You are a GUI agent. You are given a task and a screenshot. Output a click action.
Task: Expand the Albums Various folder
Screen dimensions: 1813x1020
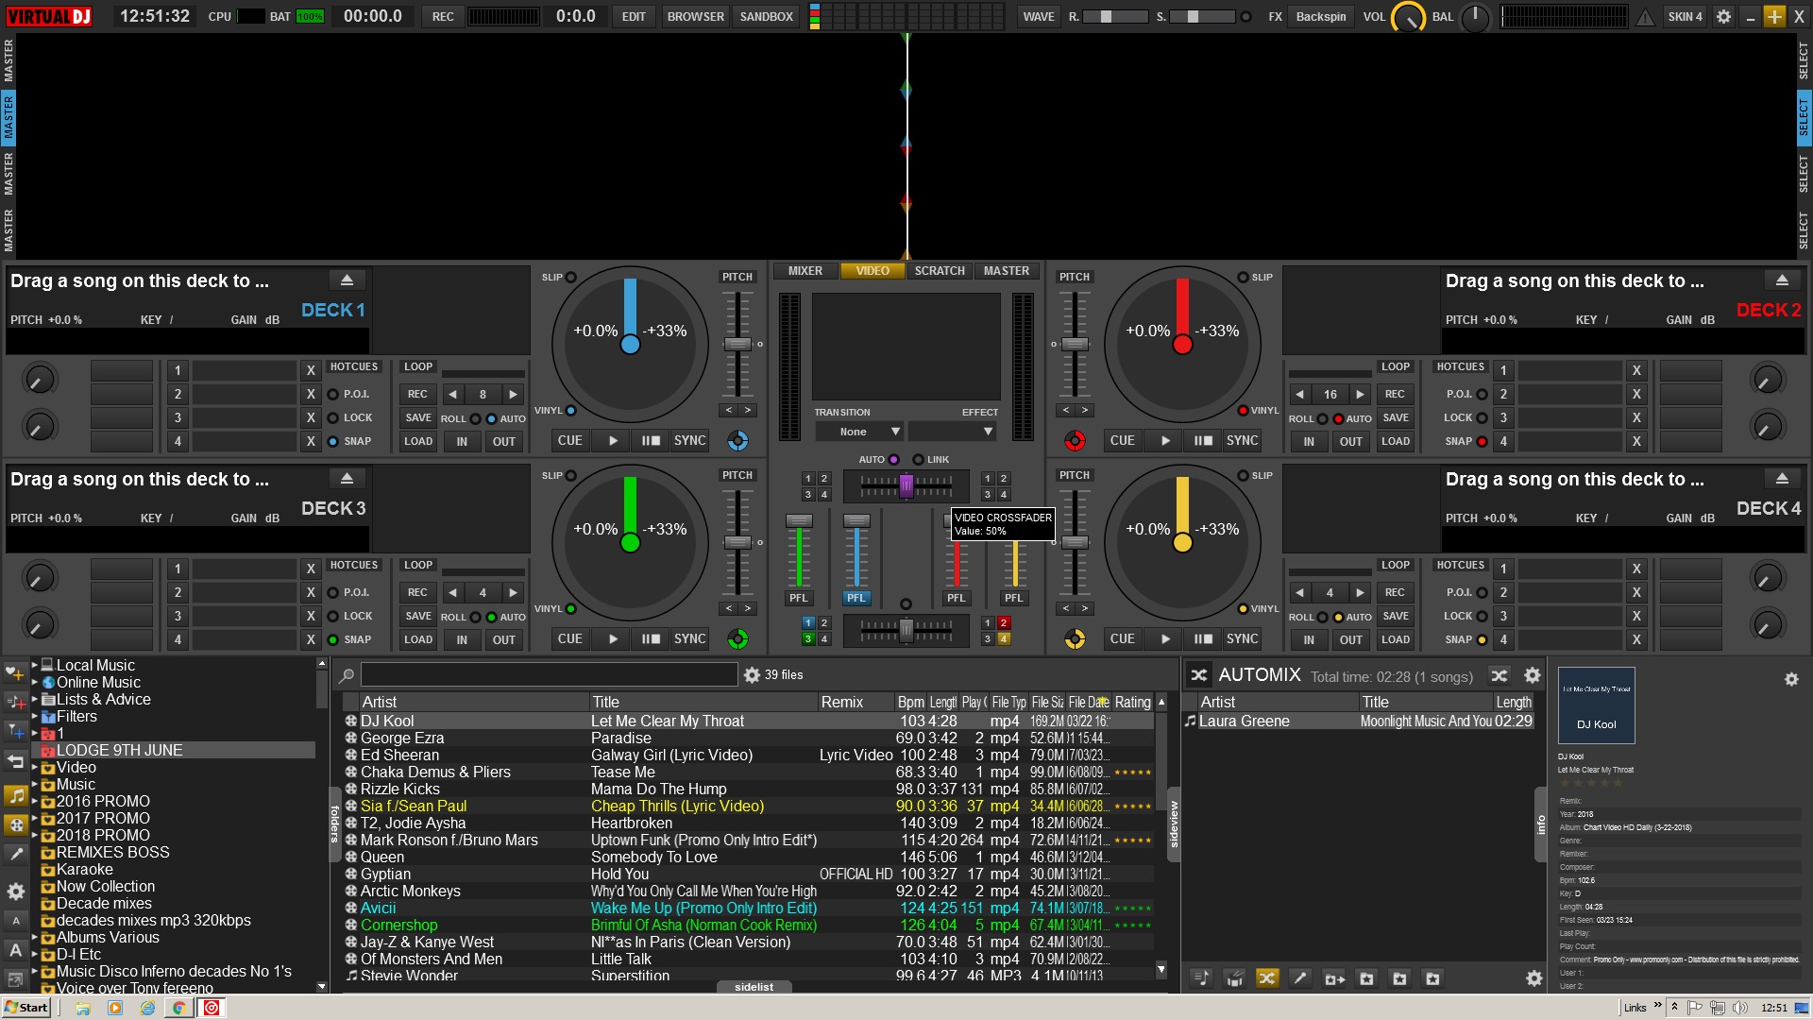pos(35,938)
